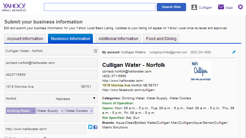Open the Additional Information tab
The height and width of the screenshot is (138, 246).
(x=118, y=38)
